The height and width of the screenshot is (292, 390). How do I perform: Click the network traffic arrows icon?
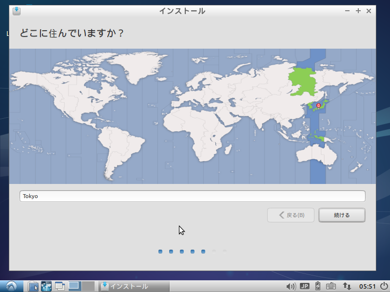point(347,286)
